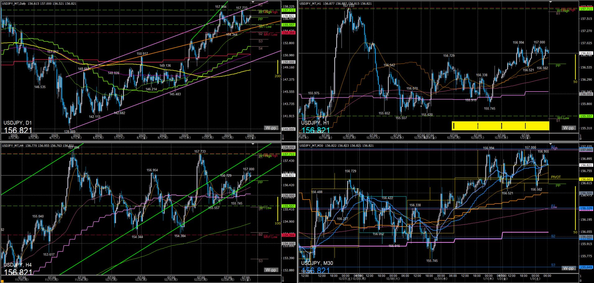Click the yellow 156.662 pivot price tag in M30

tap(586, 179)
